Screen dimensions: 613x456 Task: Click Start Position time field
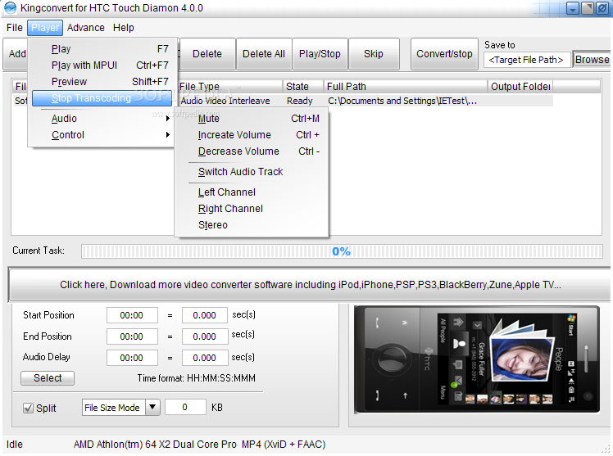click(132, 315)
